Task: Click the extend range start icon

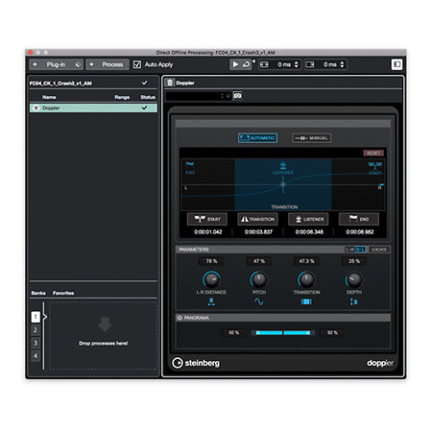Action: click(264, 64)
